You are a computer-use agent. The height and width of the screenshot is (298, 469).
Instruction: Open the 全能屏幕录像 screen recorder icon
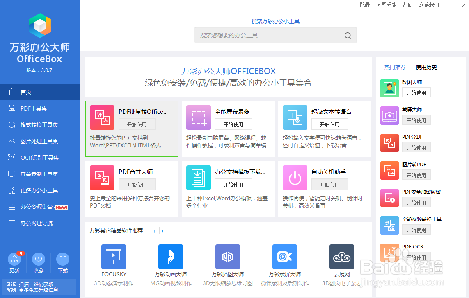199,117
